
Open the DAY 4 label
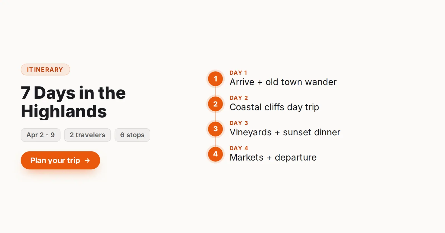[x=239, y=148]
